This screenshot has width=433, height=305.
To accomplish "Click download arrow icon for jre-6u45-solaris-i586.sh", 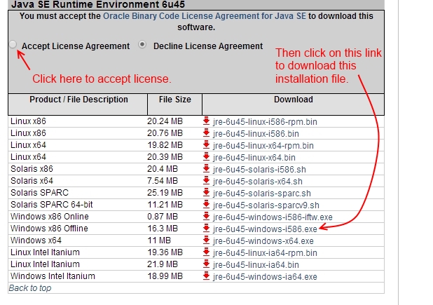I will pyautogui.click(x=206, y=168).
